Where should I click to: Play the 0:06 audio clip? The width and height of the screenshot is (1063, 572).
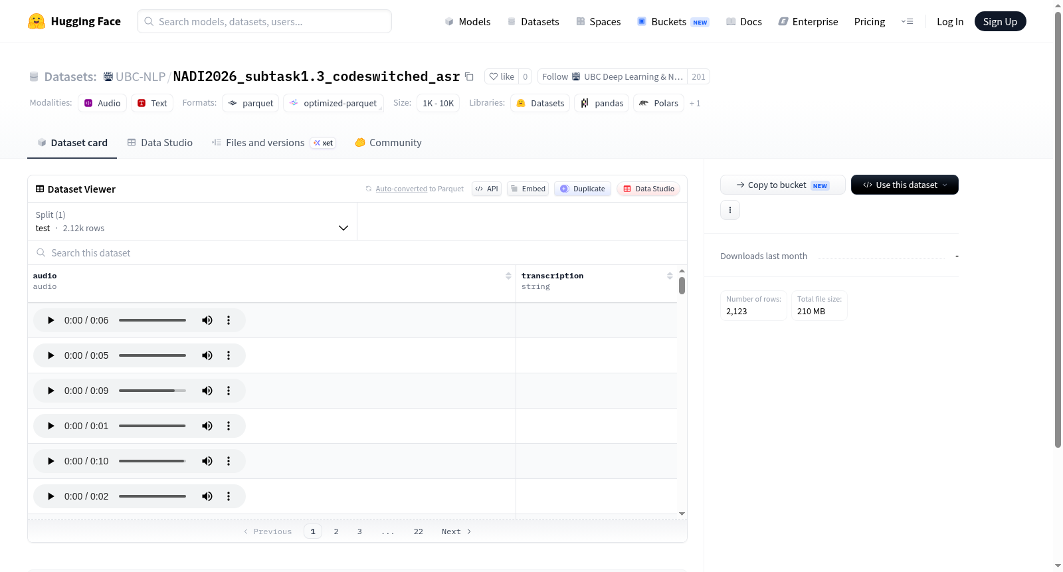pyautogui.click(x=50, y=320)
